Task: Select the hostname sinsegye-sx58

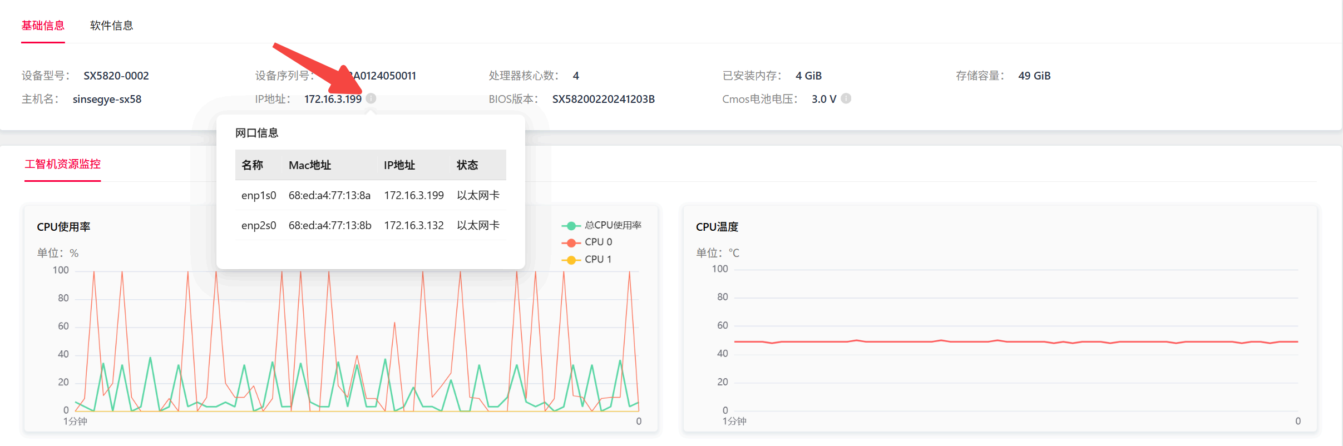Action: [x=107, y=99]
